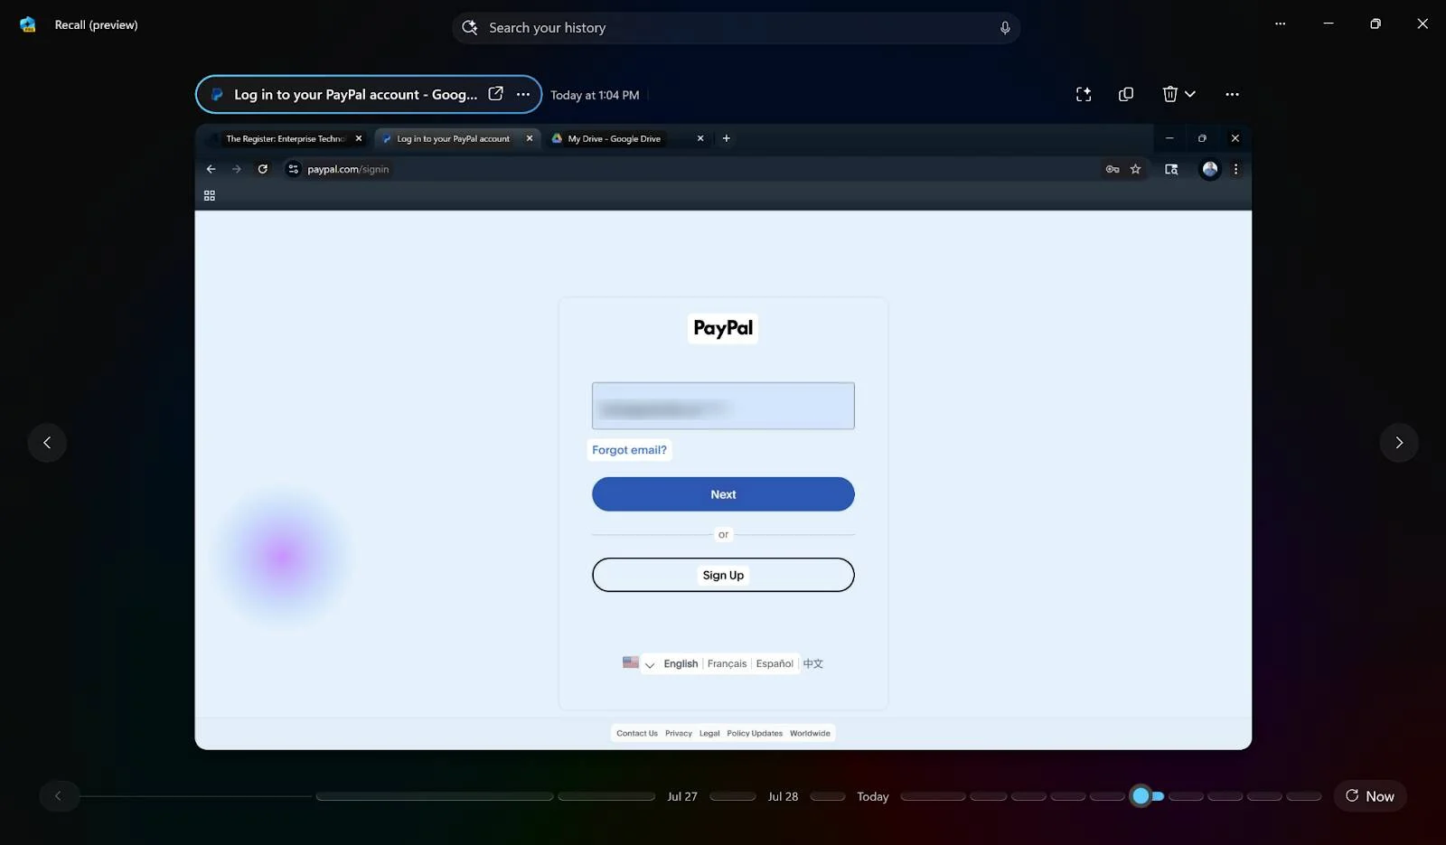Click the password key icon in address bar
1446x845 pixels.
(1112, 169)
